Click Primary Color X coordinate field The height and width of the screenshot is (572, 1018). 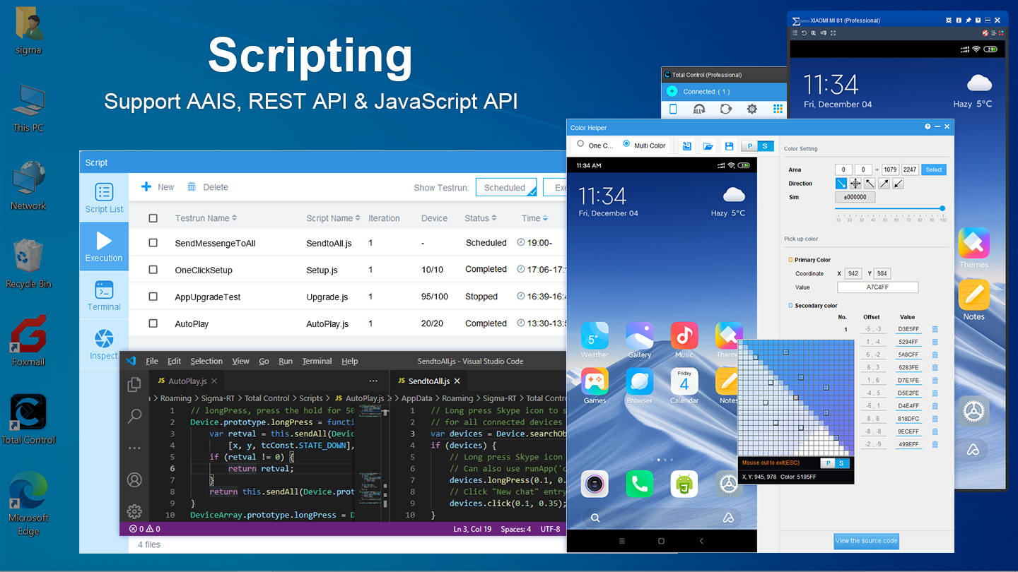[854, 273]
